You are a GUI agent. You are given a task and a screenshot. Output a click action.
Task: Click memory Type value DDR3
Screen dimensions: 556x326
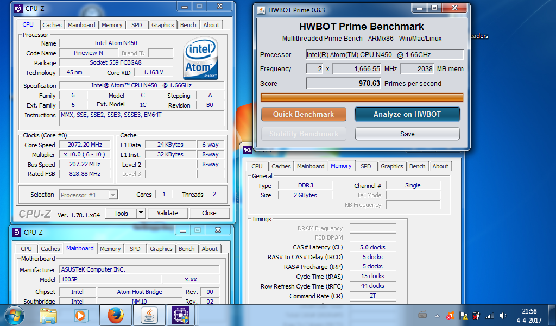point(305,185)
